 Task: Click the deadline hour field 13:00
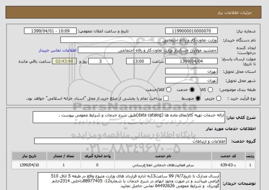click(x=138, y=61)
